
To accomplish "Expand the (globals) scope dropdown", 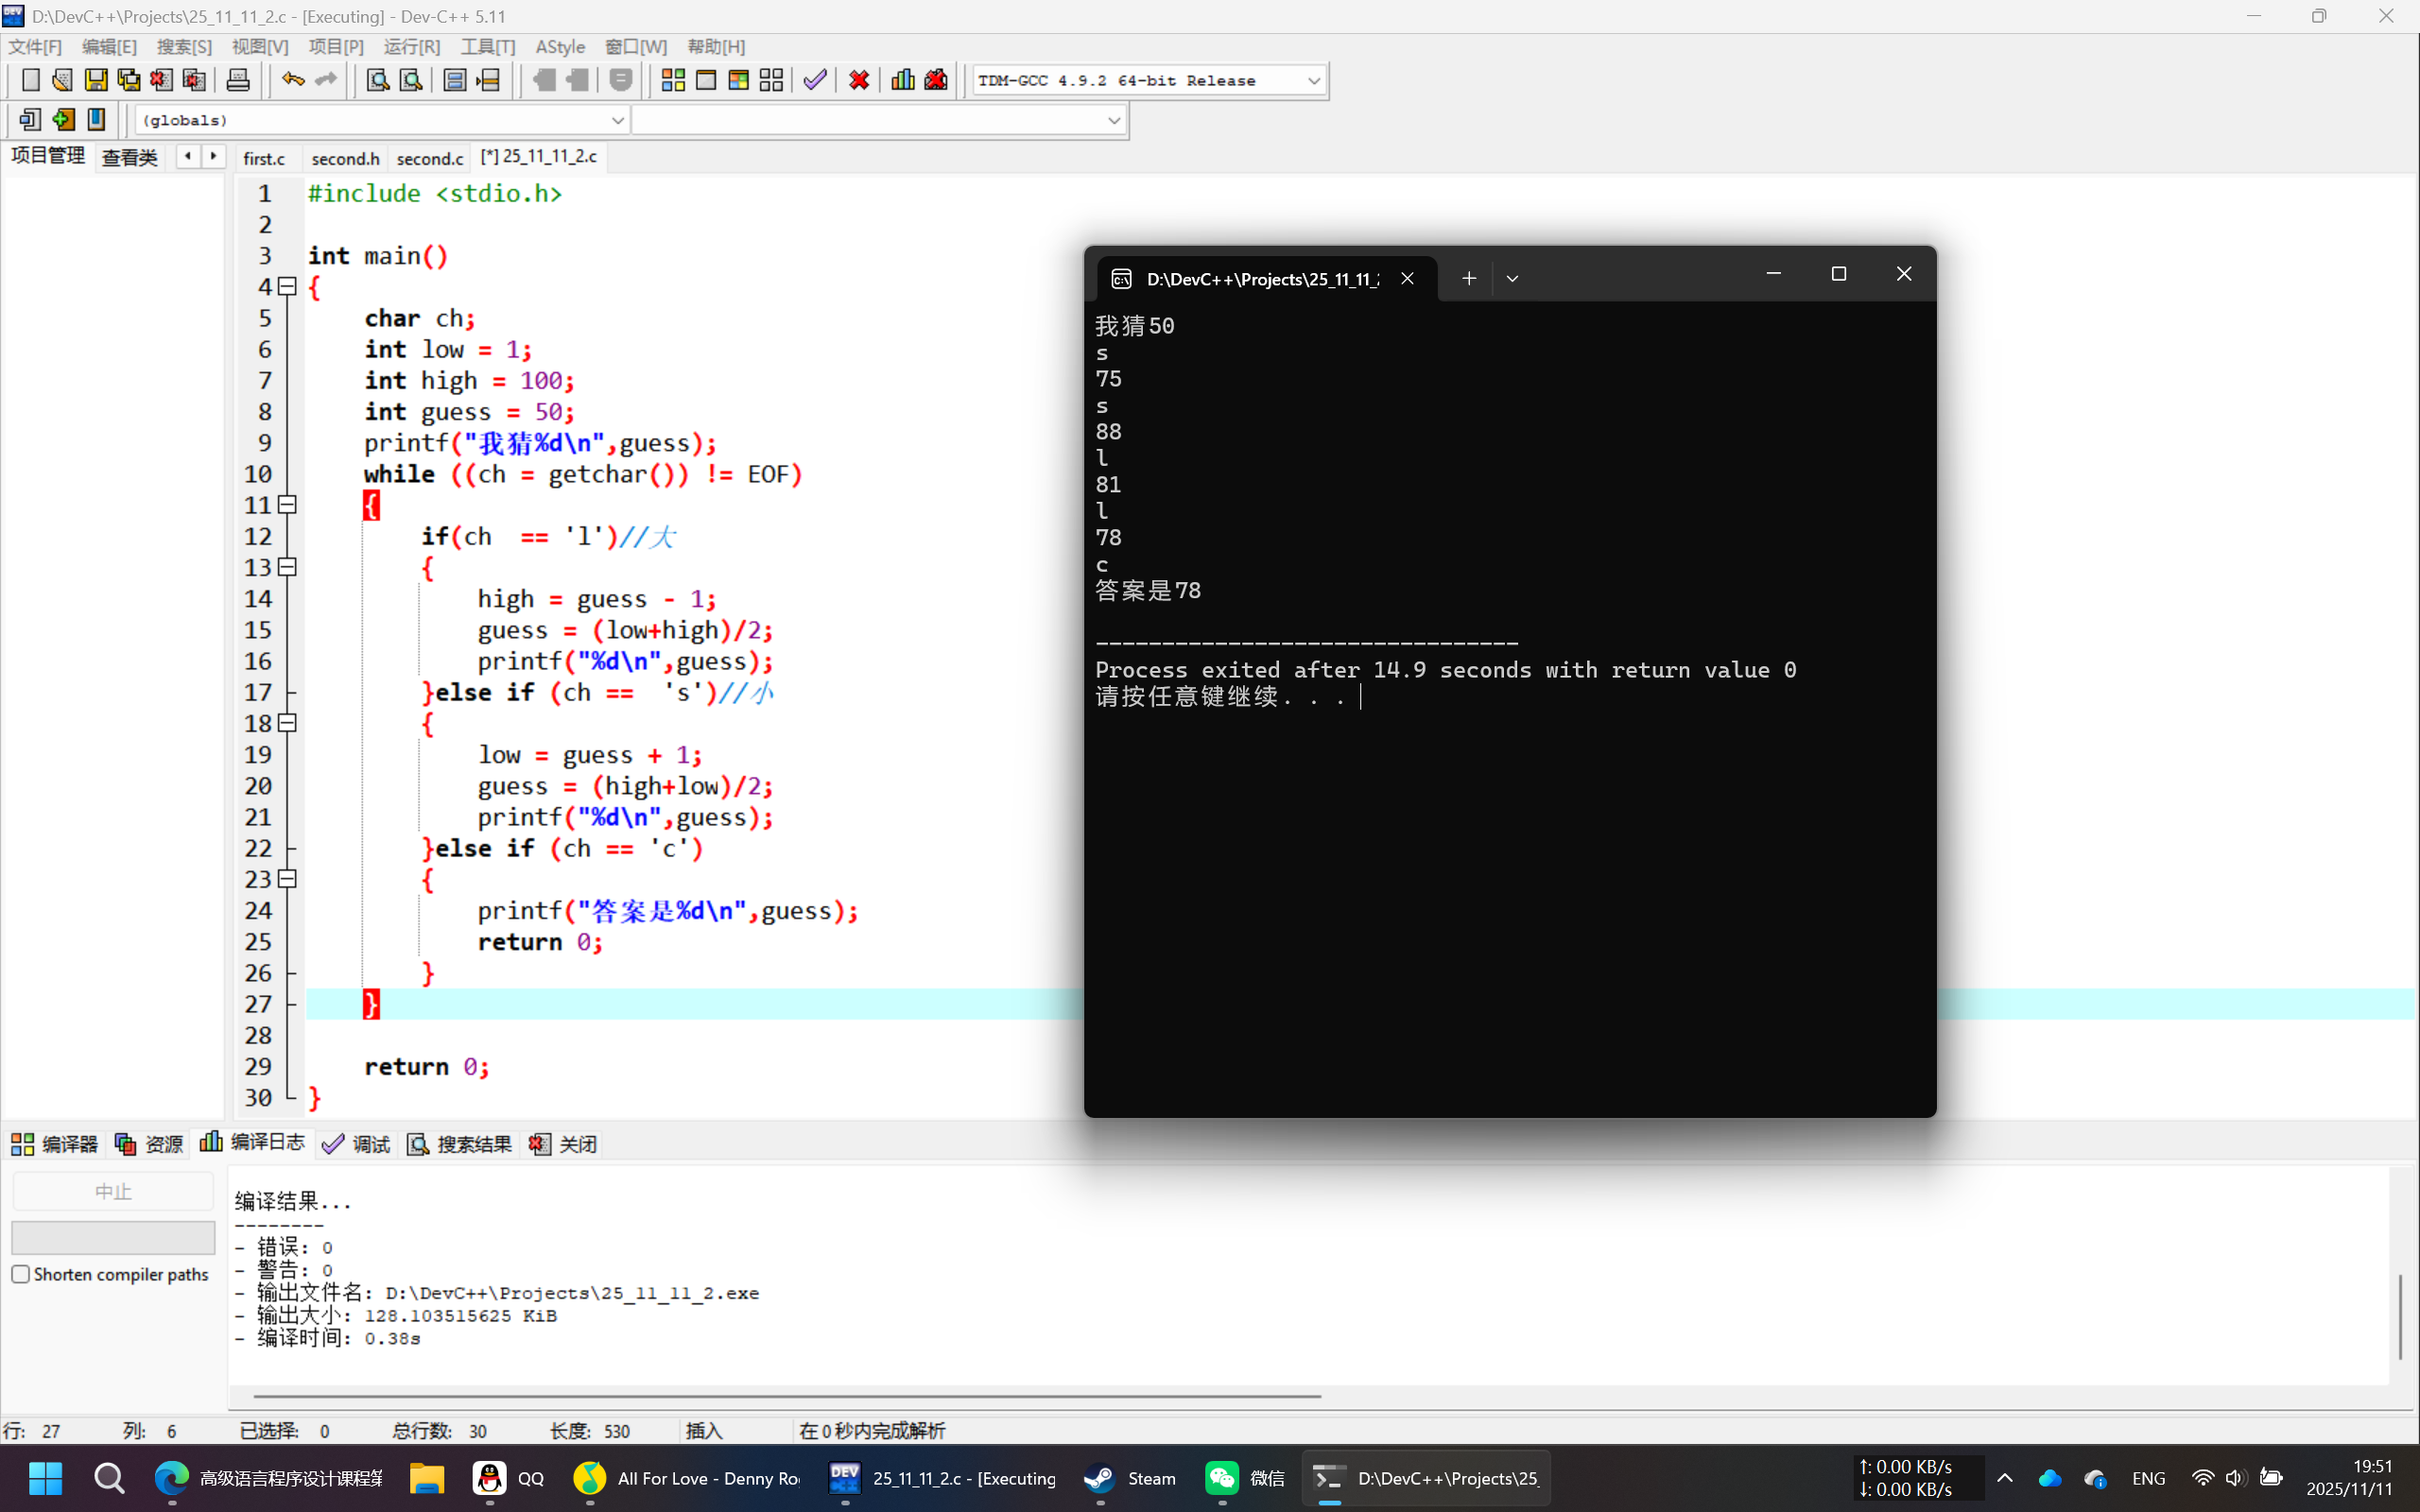I will pos(617,120).
